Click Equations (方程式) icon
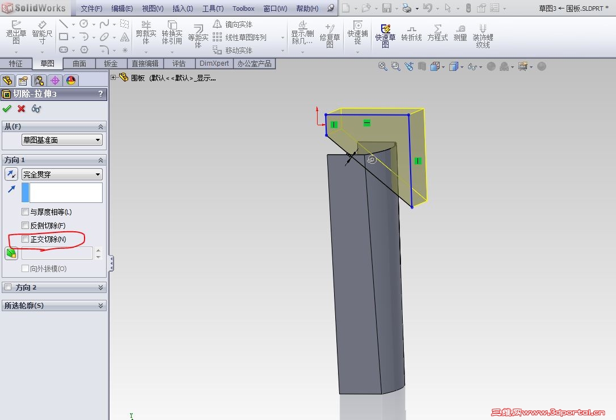Viewport: 616px width, 420px height. [x=437, y=33]
